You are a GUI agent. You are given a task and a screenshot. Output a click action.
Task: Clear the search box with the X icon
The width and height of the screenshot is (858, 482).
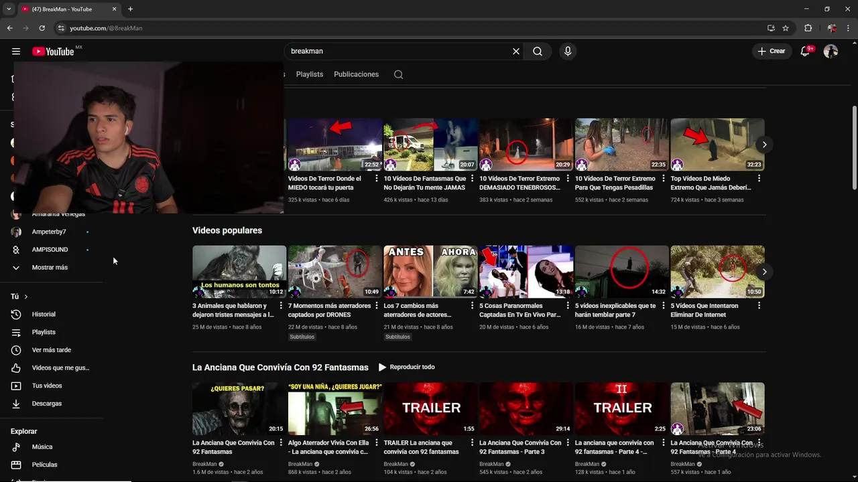pyautogui.click(x=516, y=52)
